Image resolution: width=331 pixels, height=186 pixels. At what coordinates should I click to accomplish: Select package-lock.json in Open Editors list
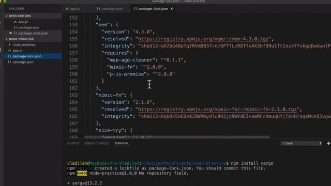pos(33,33)
